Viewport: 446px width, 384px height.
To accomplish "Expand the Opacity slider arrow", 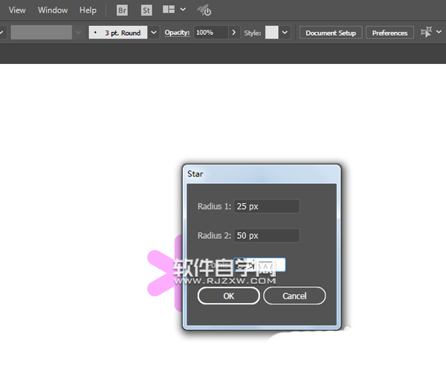I will tap(234, 33).
